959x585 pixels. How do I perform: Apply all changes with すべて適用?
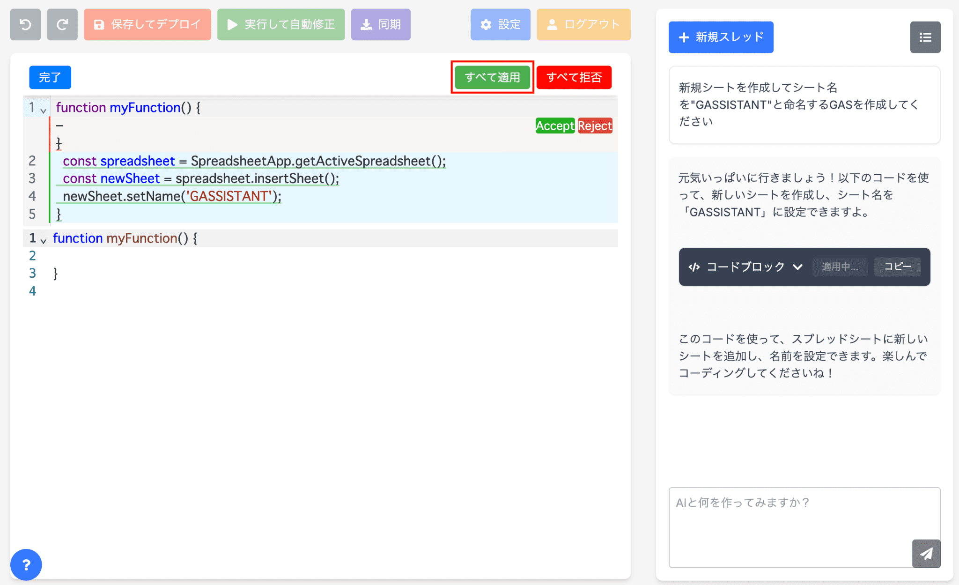point(493,77)
